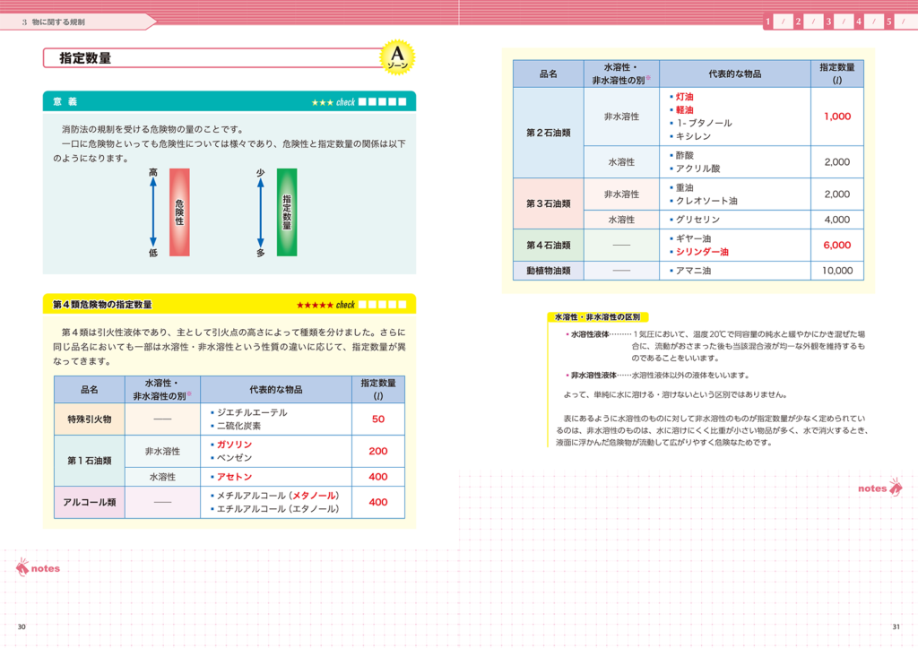918x648 pixels.
Task: Click the アクリル酸 entry
Action: 697,168
